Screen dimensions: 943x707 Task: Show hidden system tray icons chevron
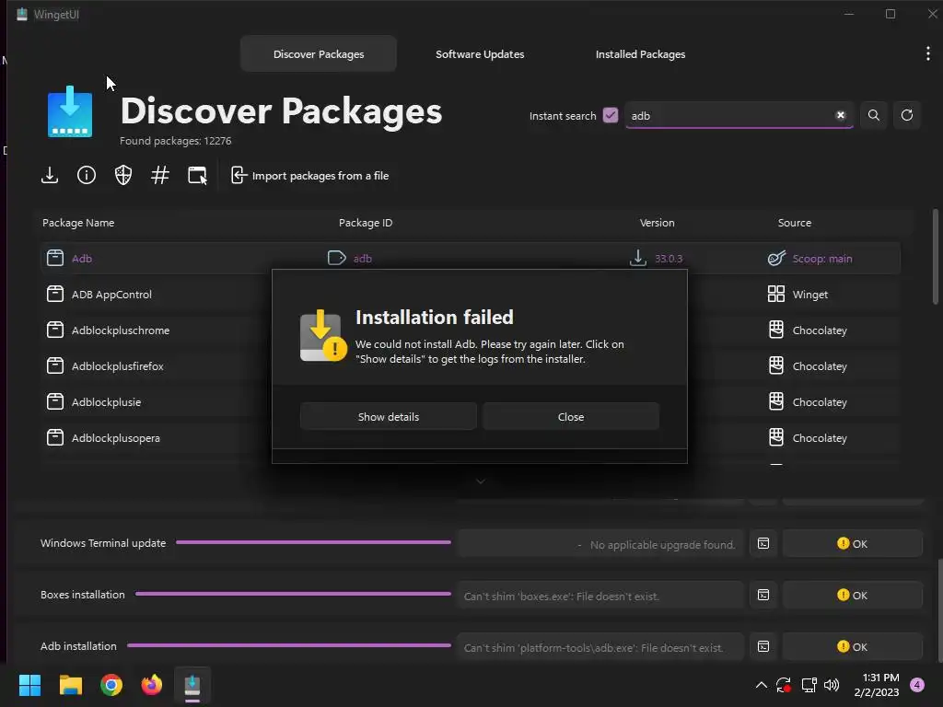(x=761, y=685)
